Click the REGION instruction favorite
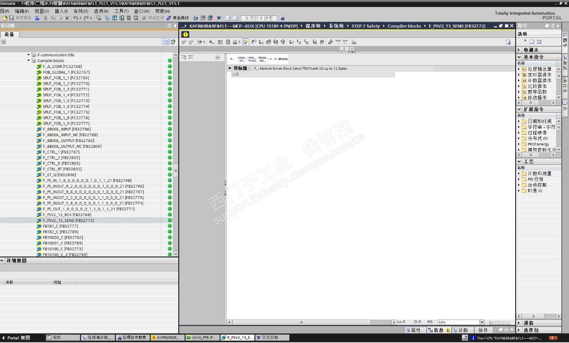This screenshot has height=343, width=569. pos(283,59)
